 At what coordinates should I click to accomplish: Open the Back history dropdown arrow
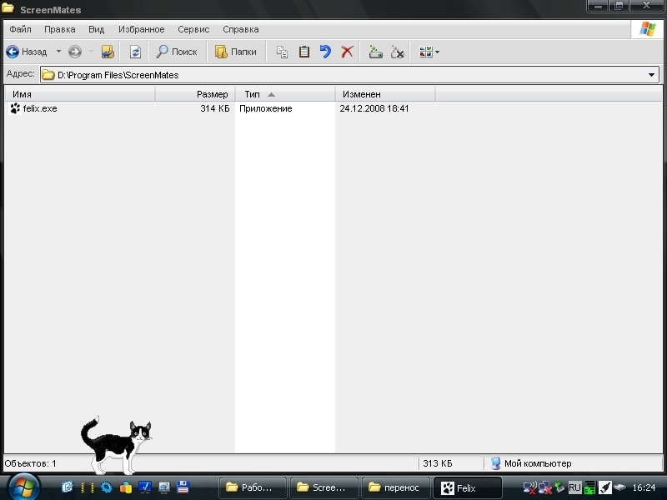[x=58, y=52]
